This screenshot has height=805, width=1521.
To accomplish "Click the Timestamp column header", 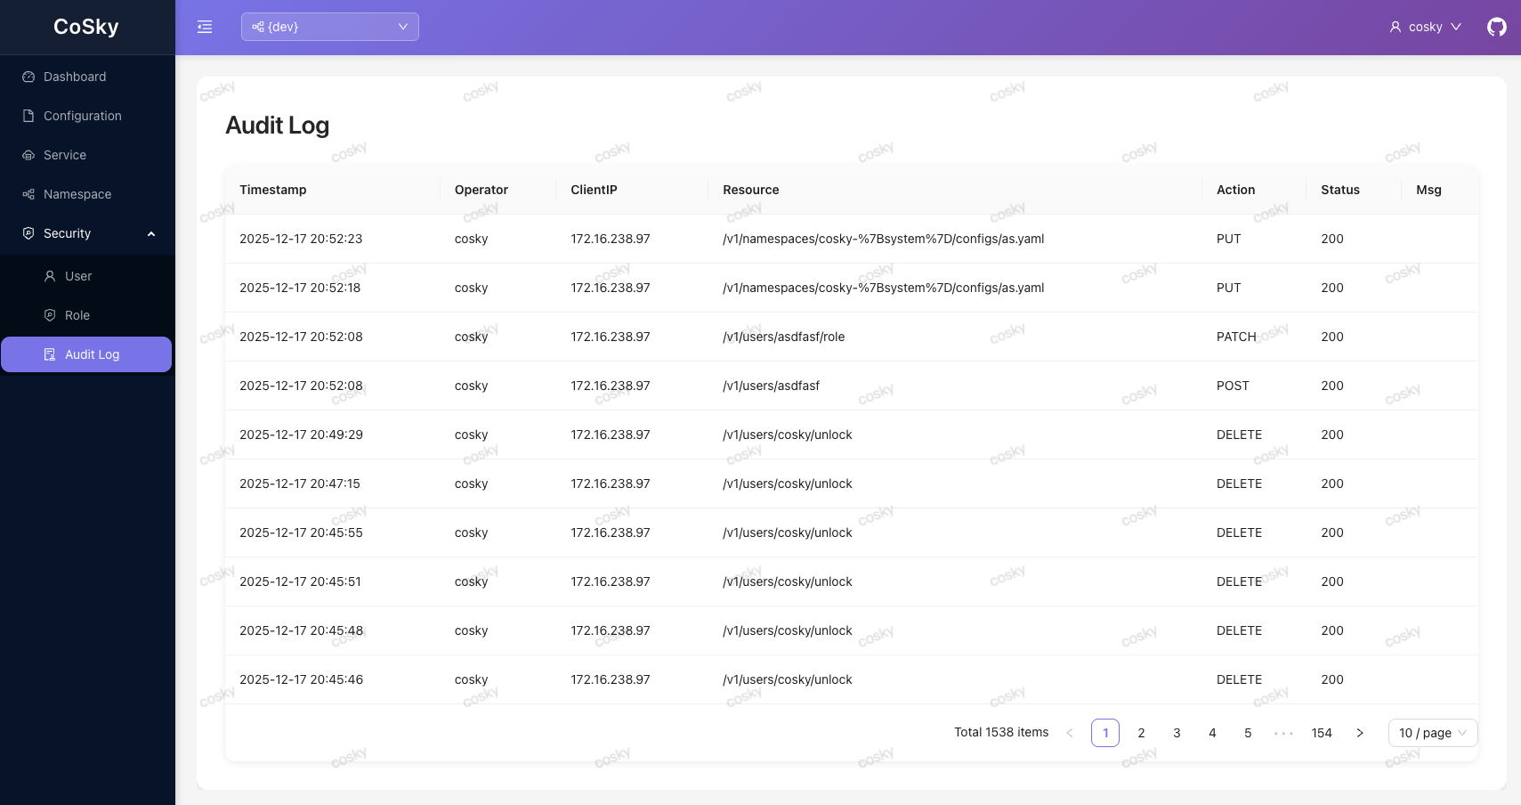I will [272, 190].
